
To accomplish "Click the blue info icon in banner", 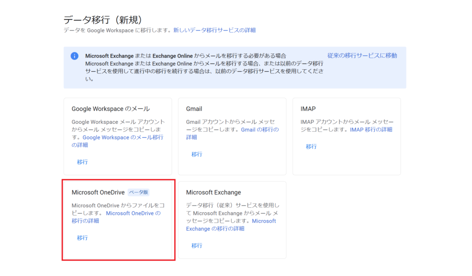I will click(74, 56).
